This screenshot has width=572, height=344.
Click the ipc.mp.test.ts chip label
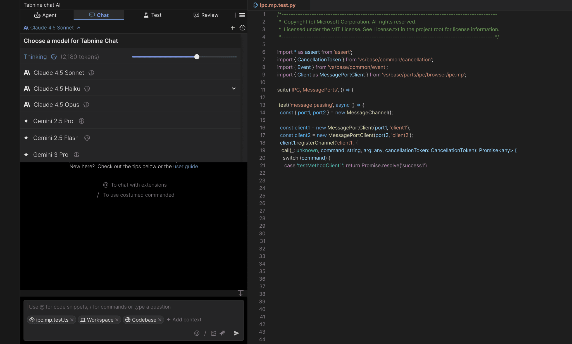click(x=52, y=320)
